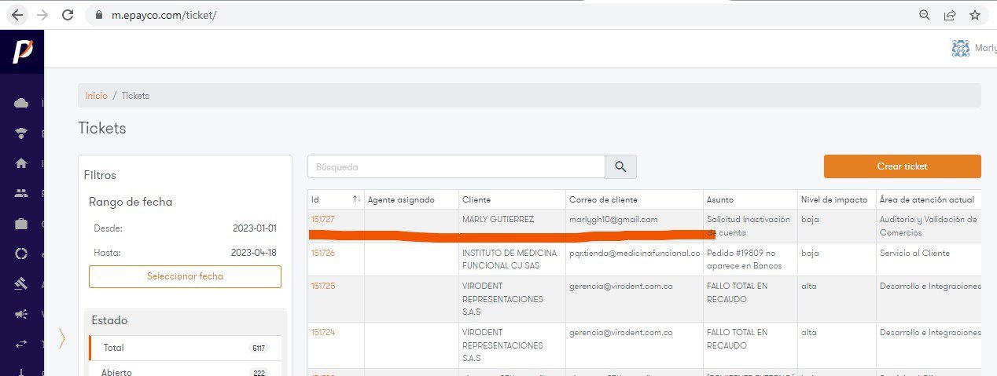The height and width of the screenshot is (376, 997).
Task: Open ticket 151724
Action: point(323,332)
